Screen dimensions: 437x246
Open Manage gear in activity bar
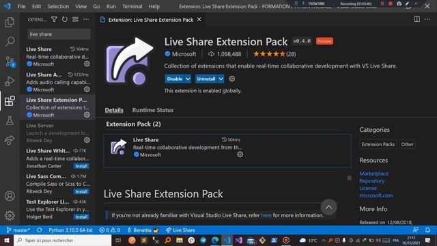click(x=10, y=215)
